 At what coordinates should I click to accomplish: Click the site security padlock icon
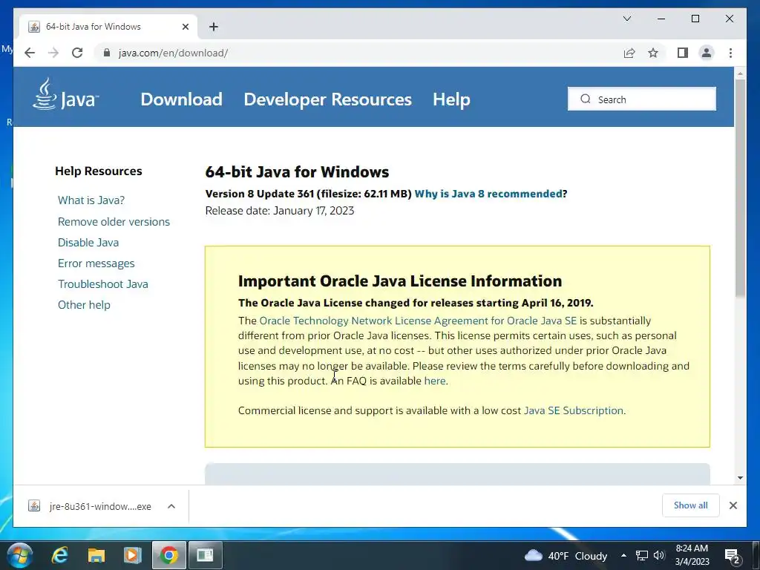(x=107, y=53)
